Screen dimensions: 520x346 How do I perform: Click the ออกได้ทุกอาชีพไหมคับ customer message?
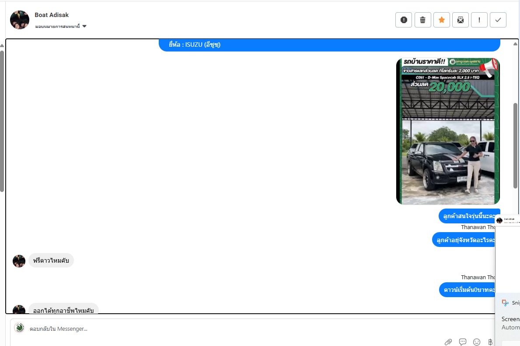(63, 308)
